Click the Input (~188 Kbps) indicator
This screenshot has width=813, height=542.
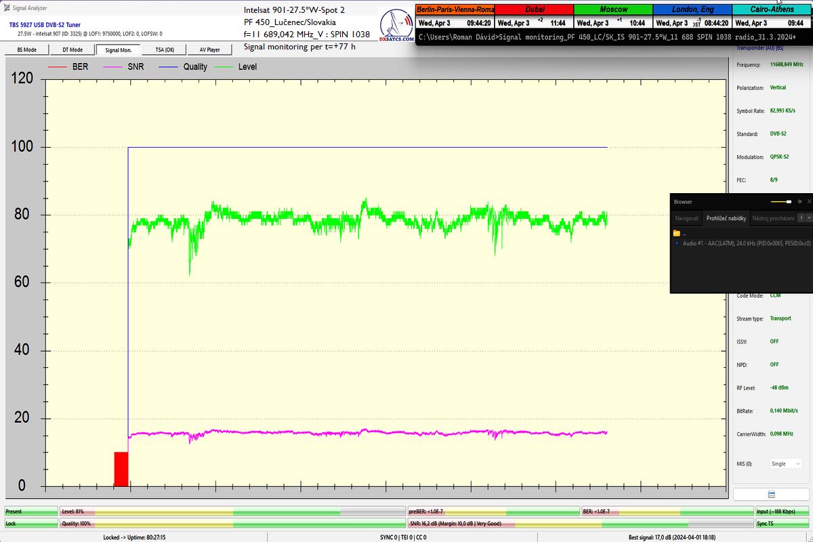pyautogui.click(x=782, y=512)
